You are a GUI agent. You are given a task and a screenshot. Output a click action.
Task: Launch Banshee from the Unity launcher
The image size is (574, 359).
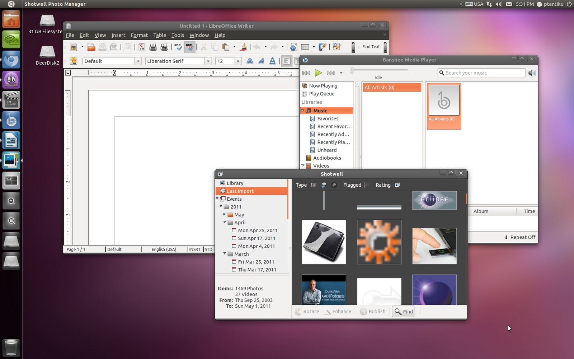click(11, 120)
